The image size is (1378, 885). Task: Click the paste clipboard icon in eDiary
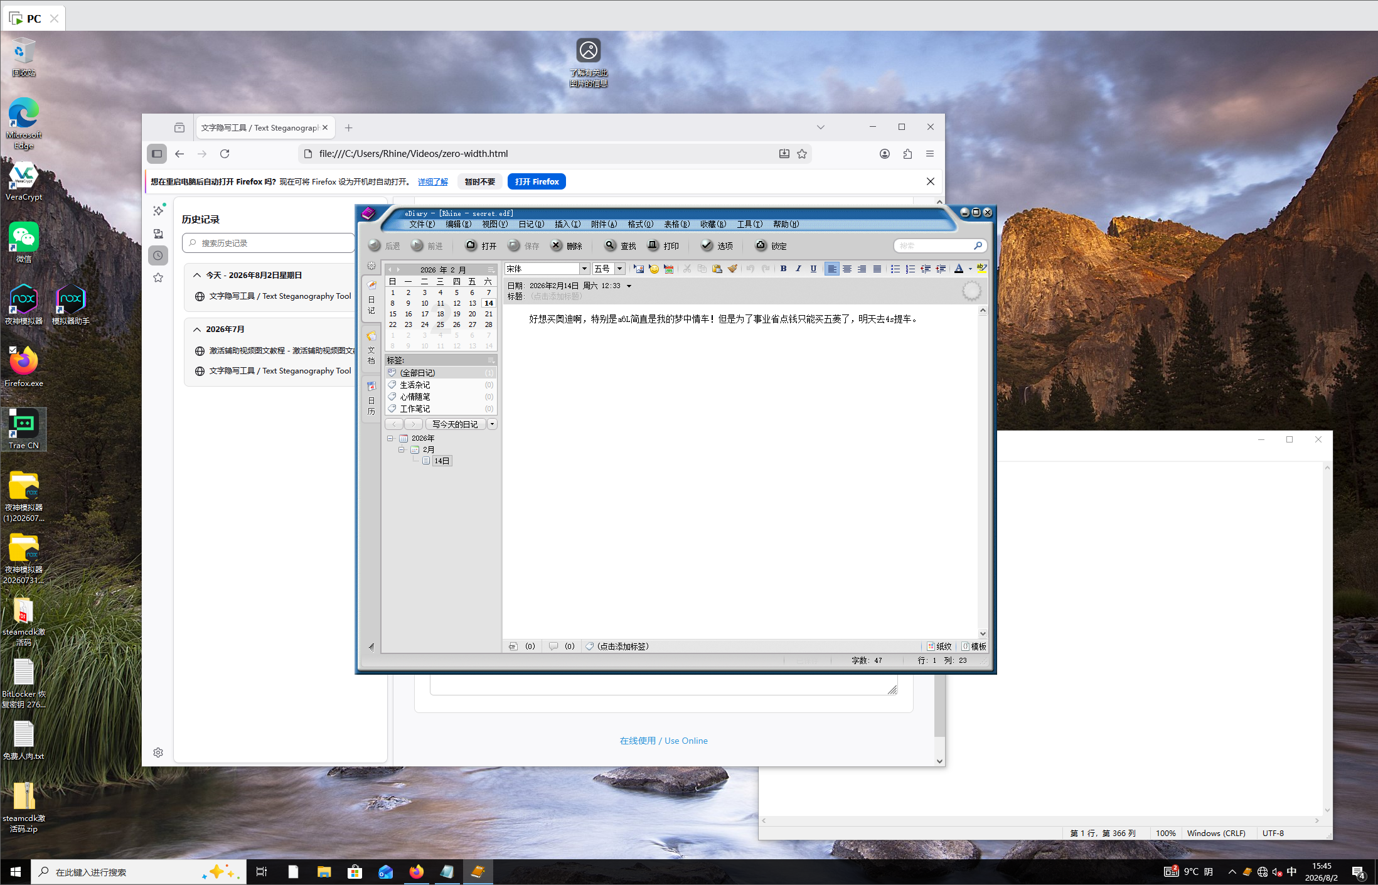tap(717, 269)
